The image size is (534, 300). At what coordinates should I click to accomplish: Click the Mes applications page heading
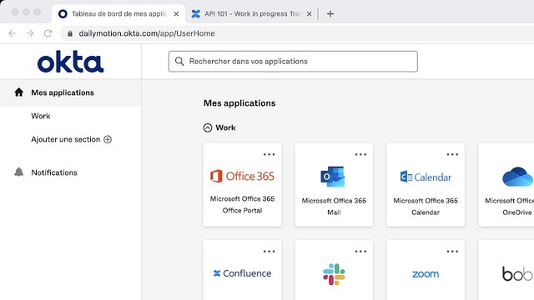click(x=239, y=103)
